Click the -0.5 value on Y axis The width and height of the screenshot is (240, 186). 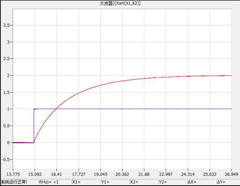coord(6,159)
